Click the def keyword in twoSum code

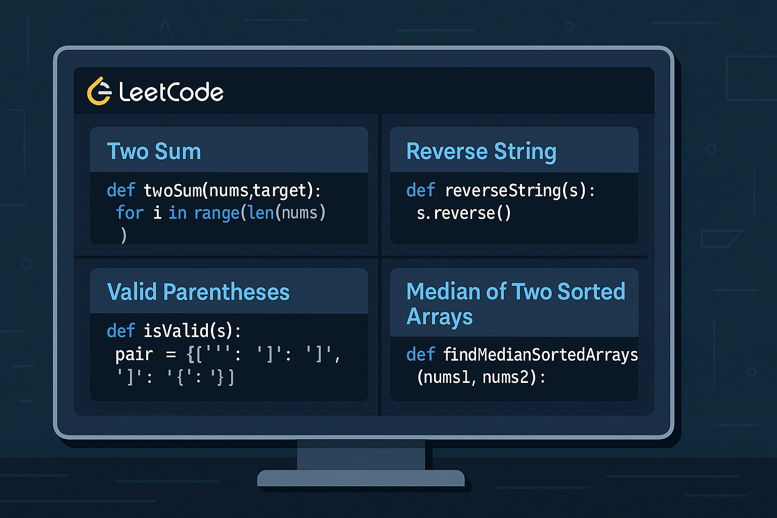coord(120,191)
